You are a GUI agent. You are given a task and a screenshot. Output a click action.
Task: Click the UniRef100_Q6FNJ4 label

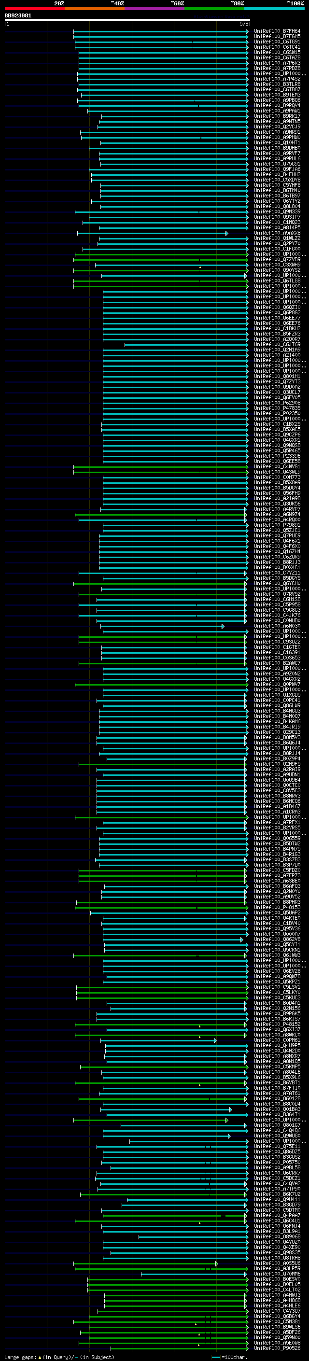(x=277, y=1226)
